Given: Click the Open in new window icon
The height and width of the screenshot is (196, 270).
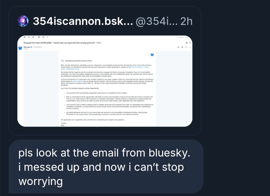Looking at the screenshot, I should pyautogui.click(x=190, y=43).
